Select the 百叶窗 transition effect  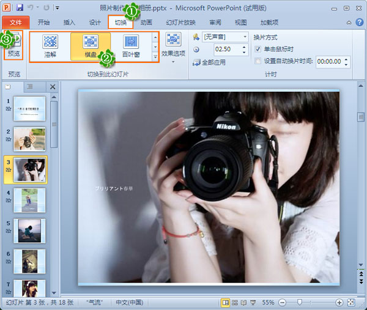click(x=131, y=46)
